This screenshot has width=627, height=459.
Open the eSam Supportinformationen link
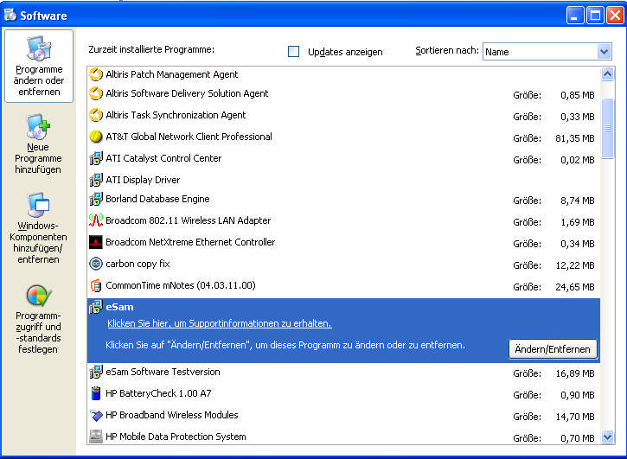tap(220, 323)
